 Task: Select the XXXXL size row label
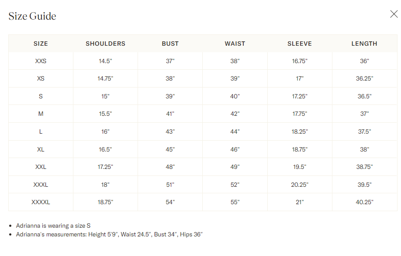click(41, 202)
